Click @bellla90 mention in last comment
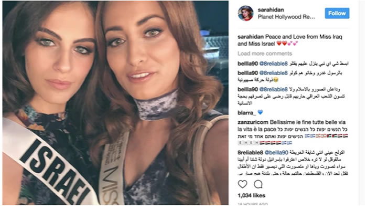Viewport: 367px width, 210px height. pyautogui.click(x=276, y=153)
